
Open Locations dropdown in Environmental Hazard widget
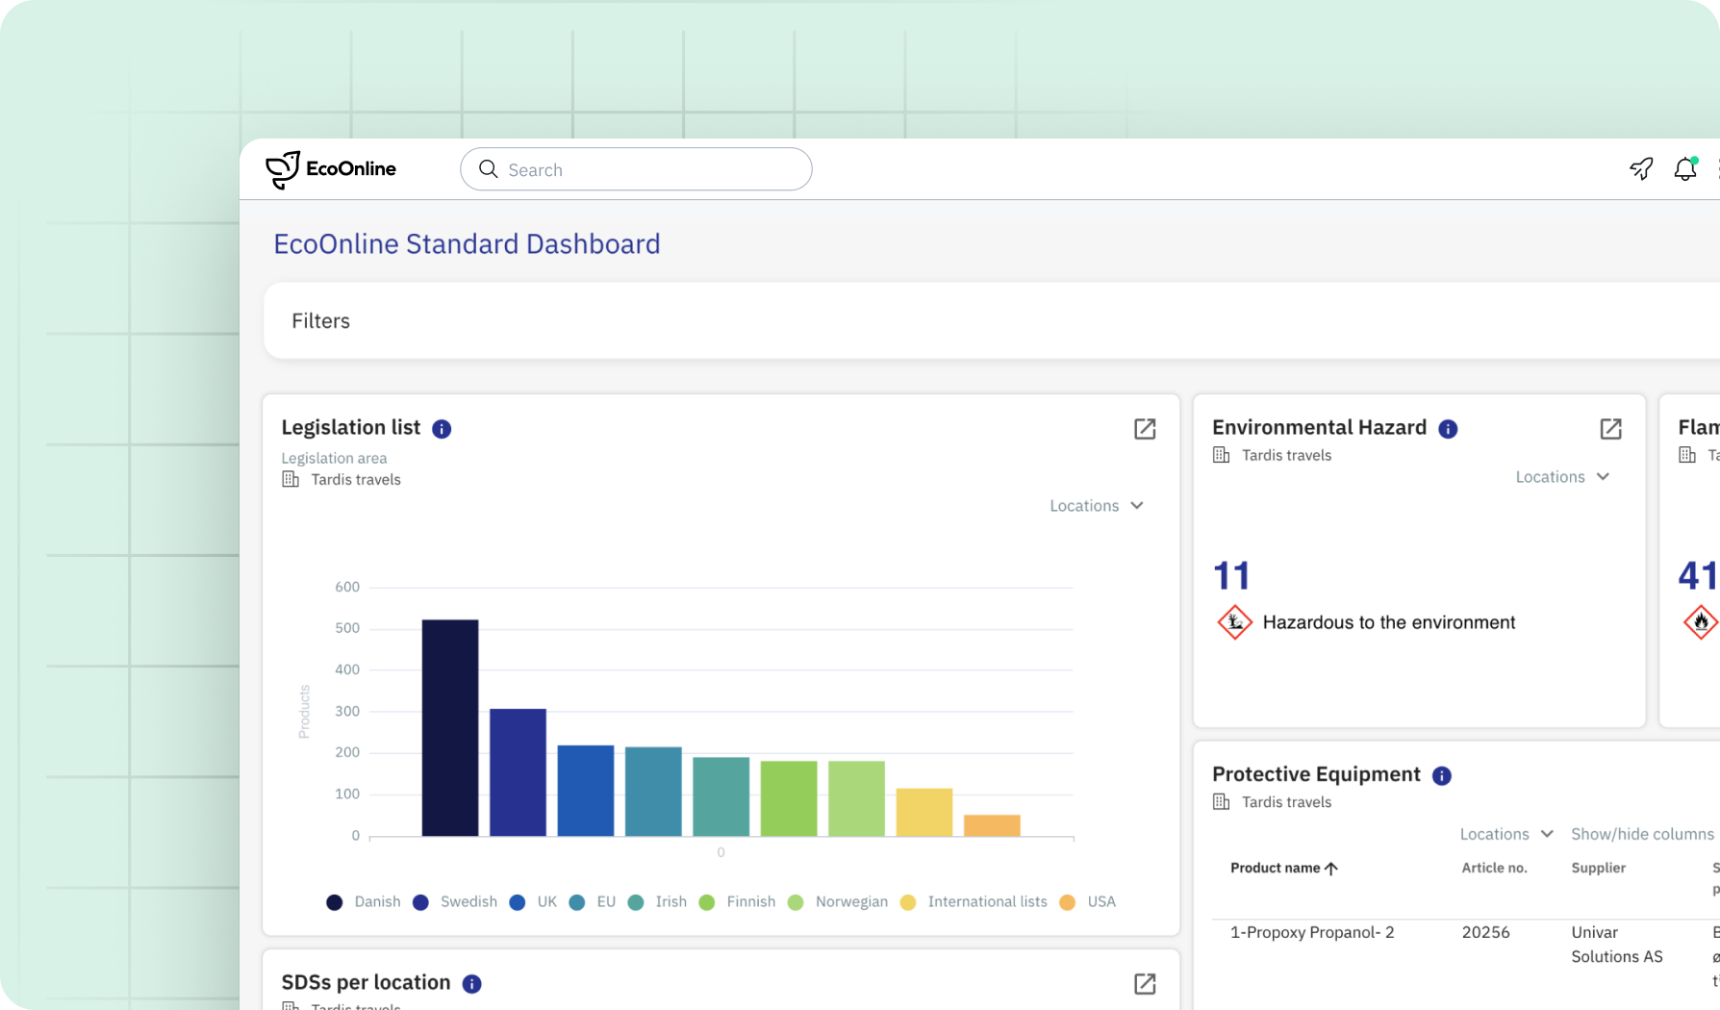coord(1561,476)
